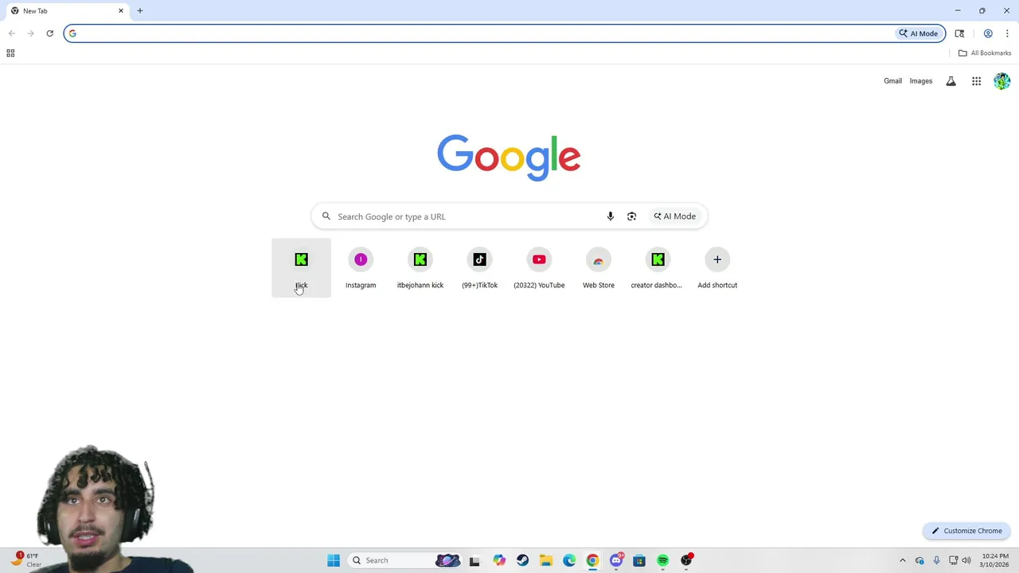Open Google account avatar
Screen dimensions: 1019x573
1002,81
